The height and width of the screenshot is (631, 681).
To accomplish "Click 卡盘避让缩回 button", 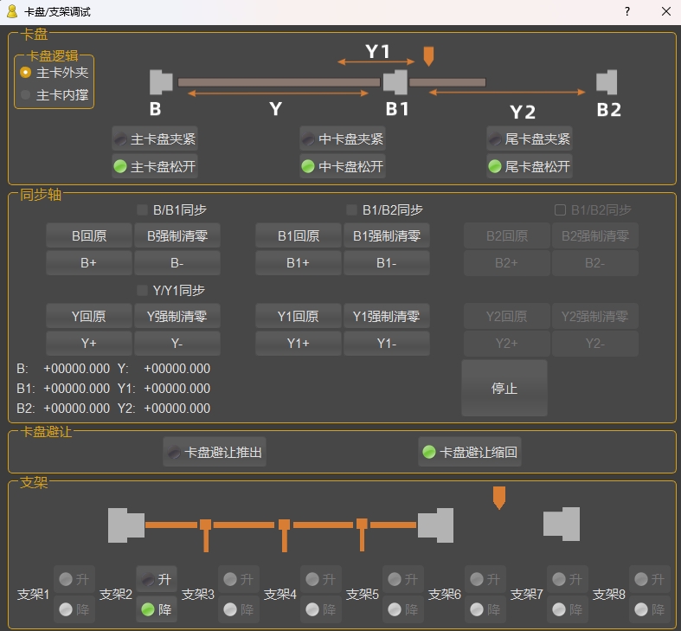I will [x=470, y=452].
